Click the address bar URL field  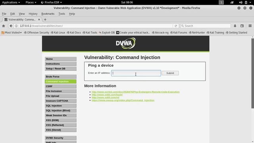click(96, 26)
